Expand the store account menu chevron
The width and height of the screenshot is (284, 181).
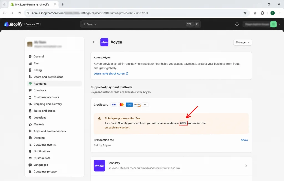[x=279, y=24]
